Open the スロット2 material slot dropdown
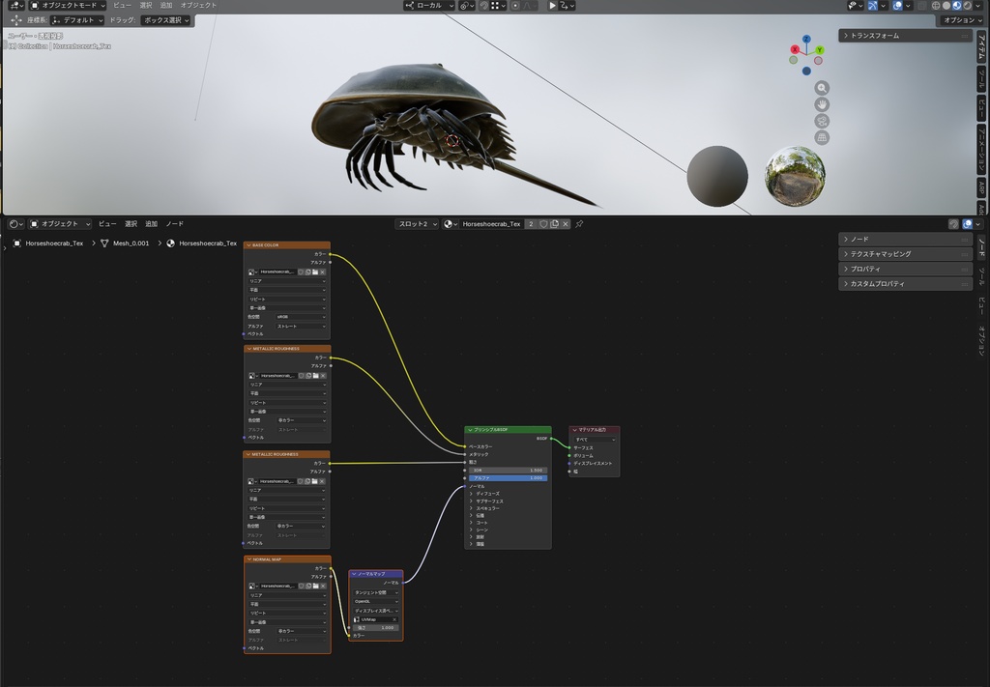 (x=417, y=224)
